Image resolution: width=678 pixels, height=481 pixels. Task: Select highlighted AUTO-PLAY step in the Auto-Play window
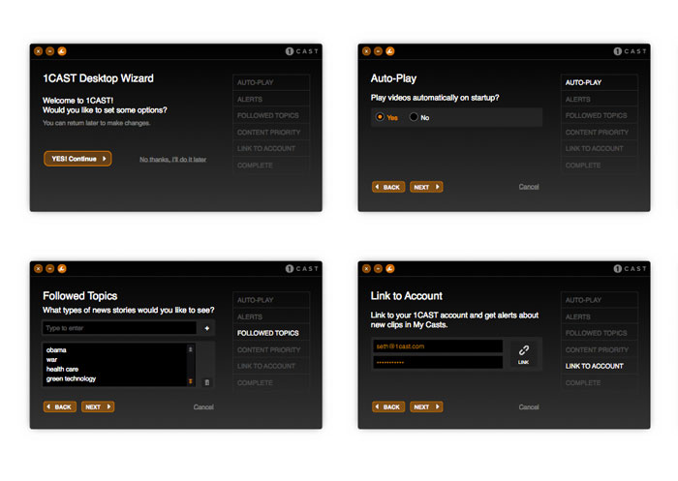point(600,82)
